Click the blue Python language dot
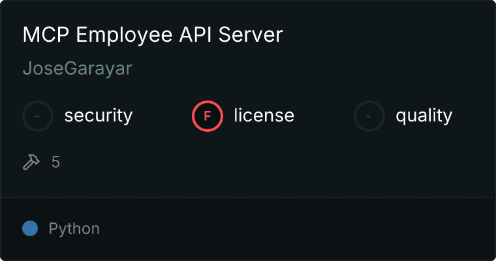 tap(30, 229)
